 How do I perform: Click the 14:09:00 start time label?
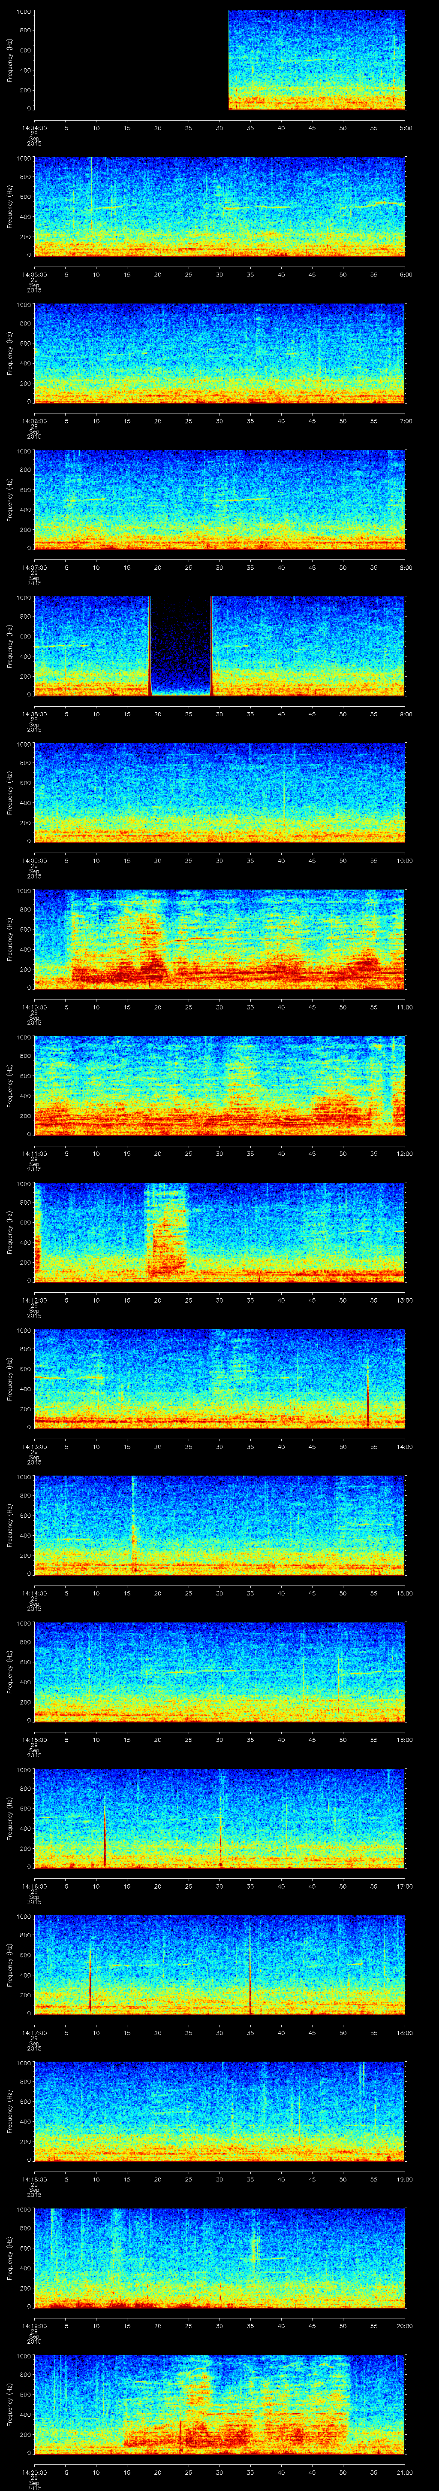[34, 861]
